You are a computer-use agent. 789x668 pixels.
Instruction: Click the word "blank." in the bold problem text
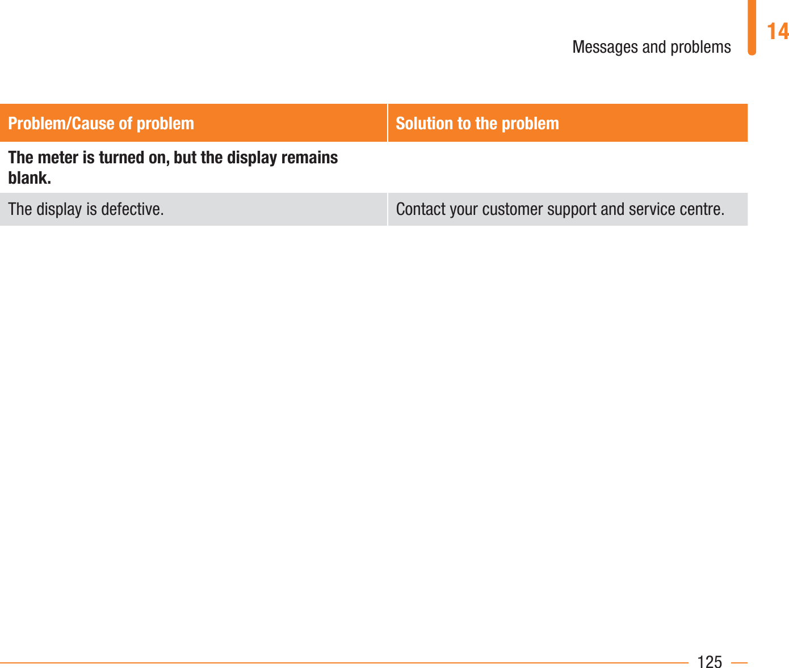click(x=30, y=178)
